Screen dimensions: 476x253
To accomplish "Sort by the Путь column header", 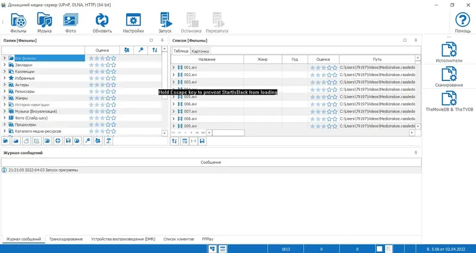I will tap(377, 59).
